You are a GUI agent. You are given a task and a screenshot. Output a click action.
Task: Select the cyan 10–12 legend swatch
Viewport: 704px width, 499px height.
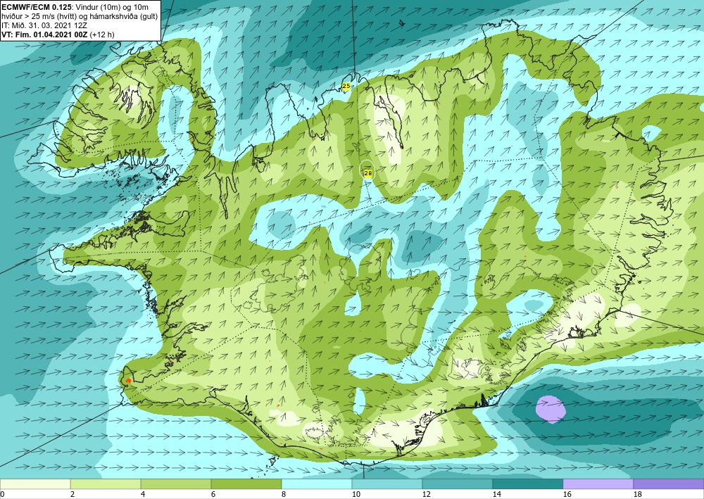point(387,484)
